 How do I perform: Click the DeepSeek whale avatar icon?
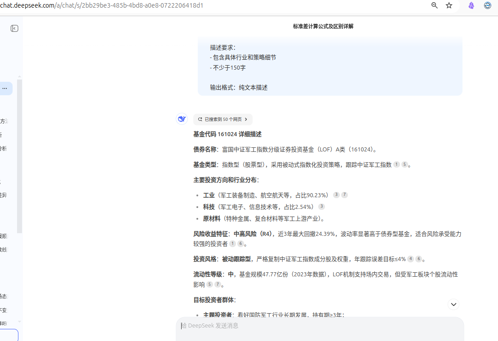pyautogui.click(x=182, y=119)
